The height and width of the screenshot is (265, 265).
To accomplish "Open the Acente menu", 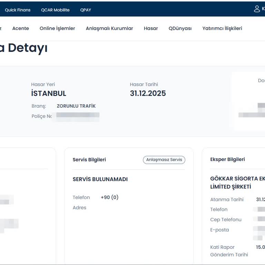I will point(21,28).
